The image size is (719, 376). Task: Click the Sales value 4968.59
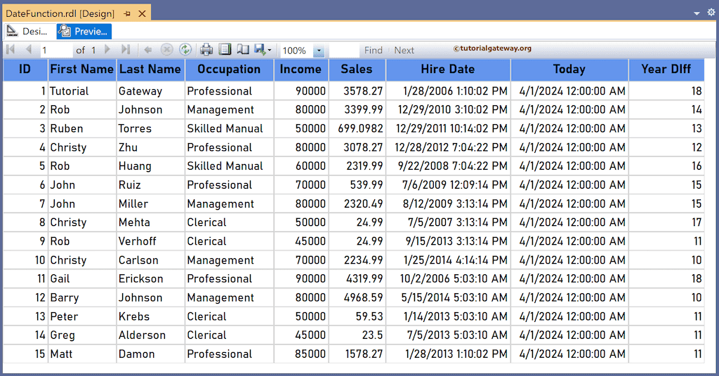click(x=357, y=297)
